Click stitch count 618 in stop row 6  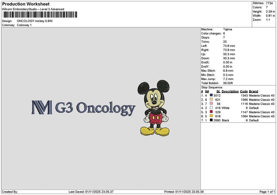[x=218, y=116]
